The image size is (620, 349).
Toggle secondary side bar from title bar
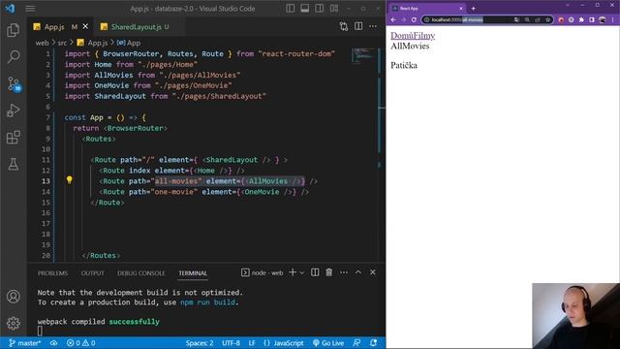(320, 9)
